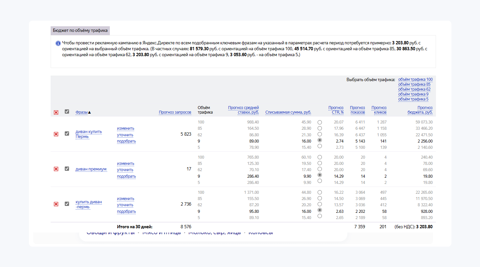Click 'изменить' for 'диван премиум'
Screen dimensions: 480x267
click(x=126, y=164)
